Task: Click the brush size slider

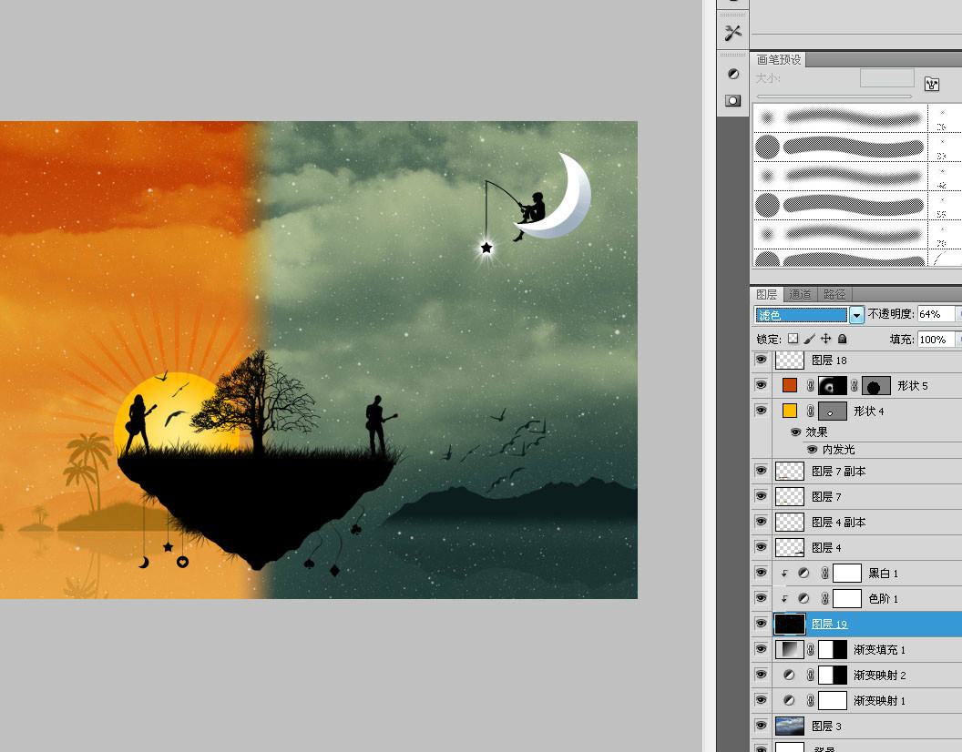Action: point(834,97)
